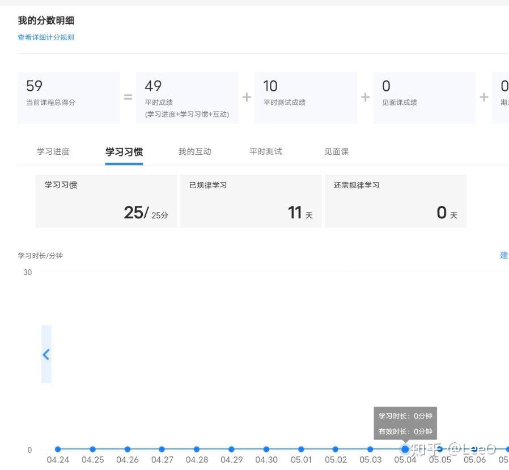The width and height of the screenshot is (509, 470).
Task: Click the 05.01 date label on the axis
Action: 301,460
